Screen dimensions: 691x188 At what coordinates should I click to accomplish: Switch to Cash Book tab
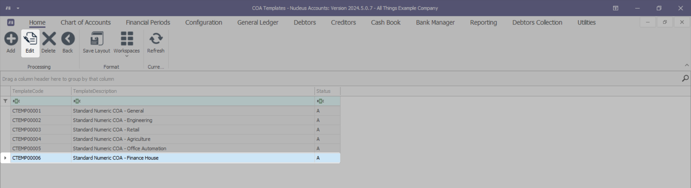click(x=386, y=22)
